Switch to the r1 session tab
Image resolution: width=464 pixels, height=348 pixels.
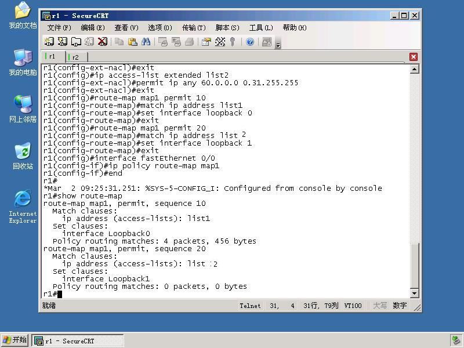click(53, 56)
